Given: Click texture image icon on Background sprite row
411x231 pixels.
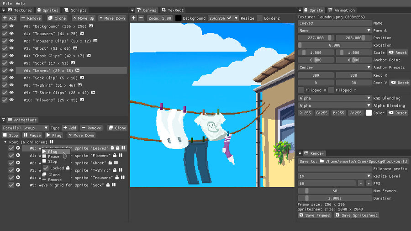Looking at the screenshot, I should tap(91, 26).
